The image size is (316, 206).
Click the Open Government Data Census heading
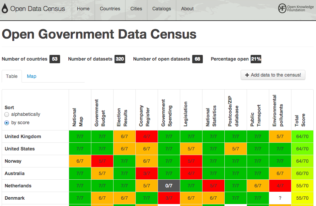pyautogui.click(x=99, y=34)
